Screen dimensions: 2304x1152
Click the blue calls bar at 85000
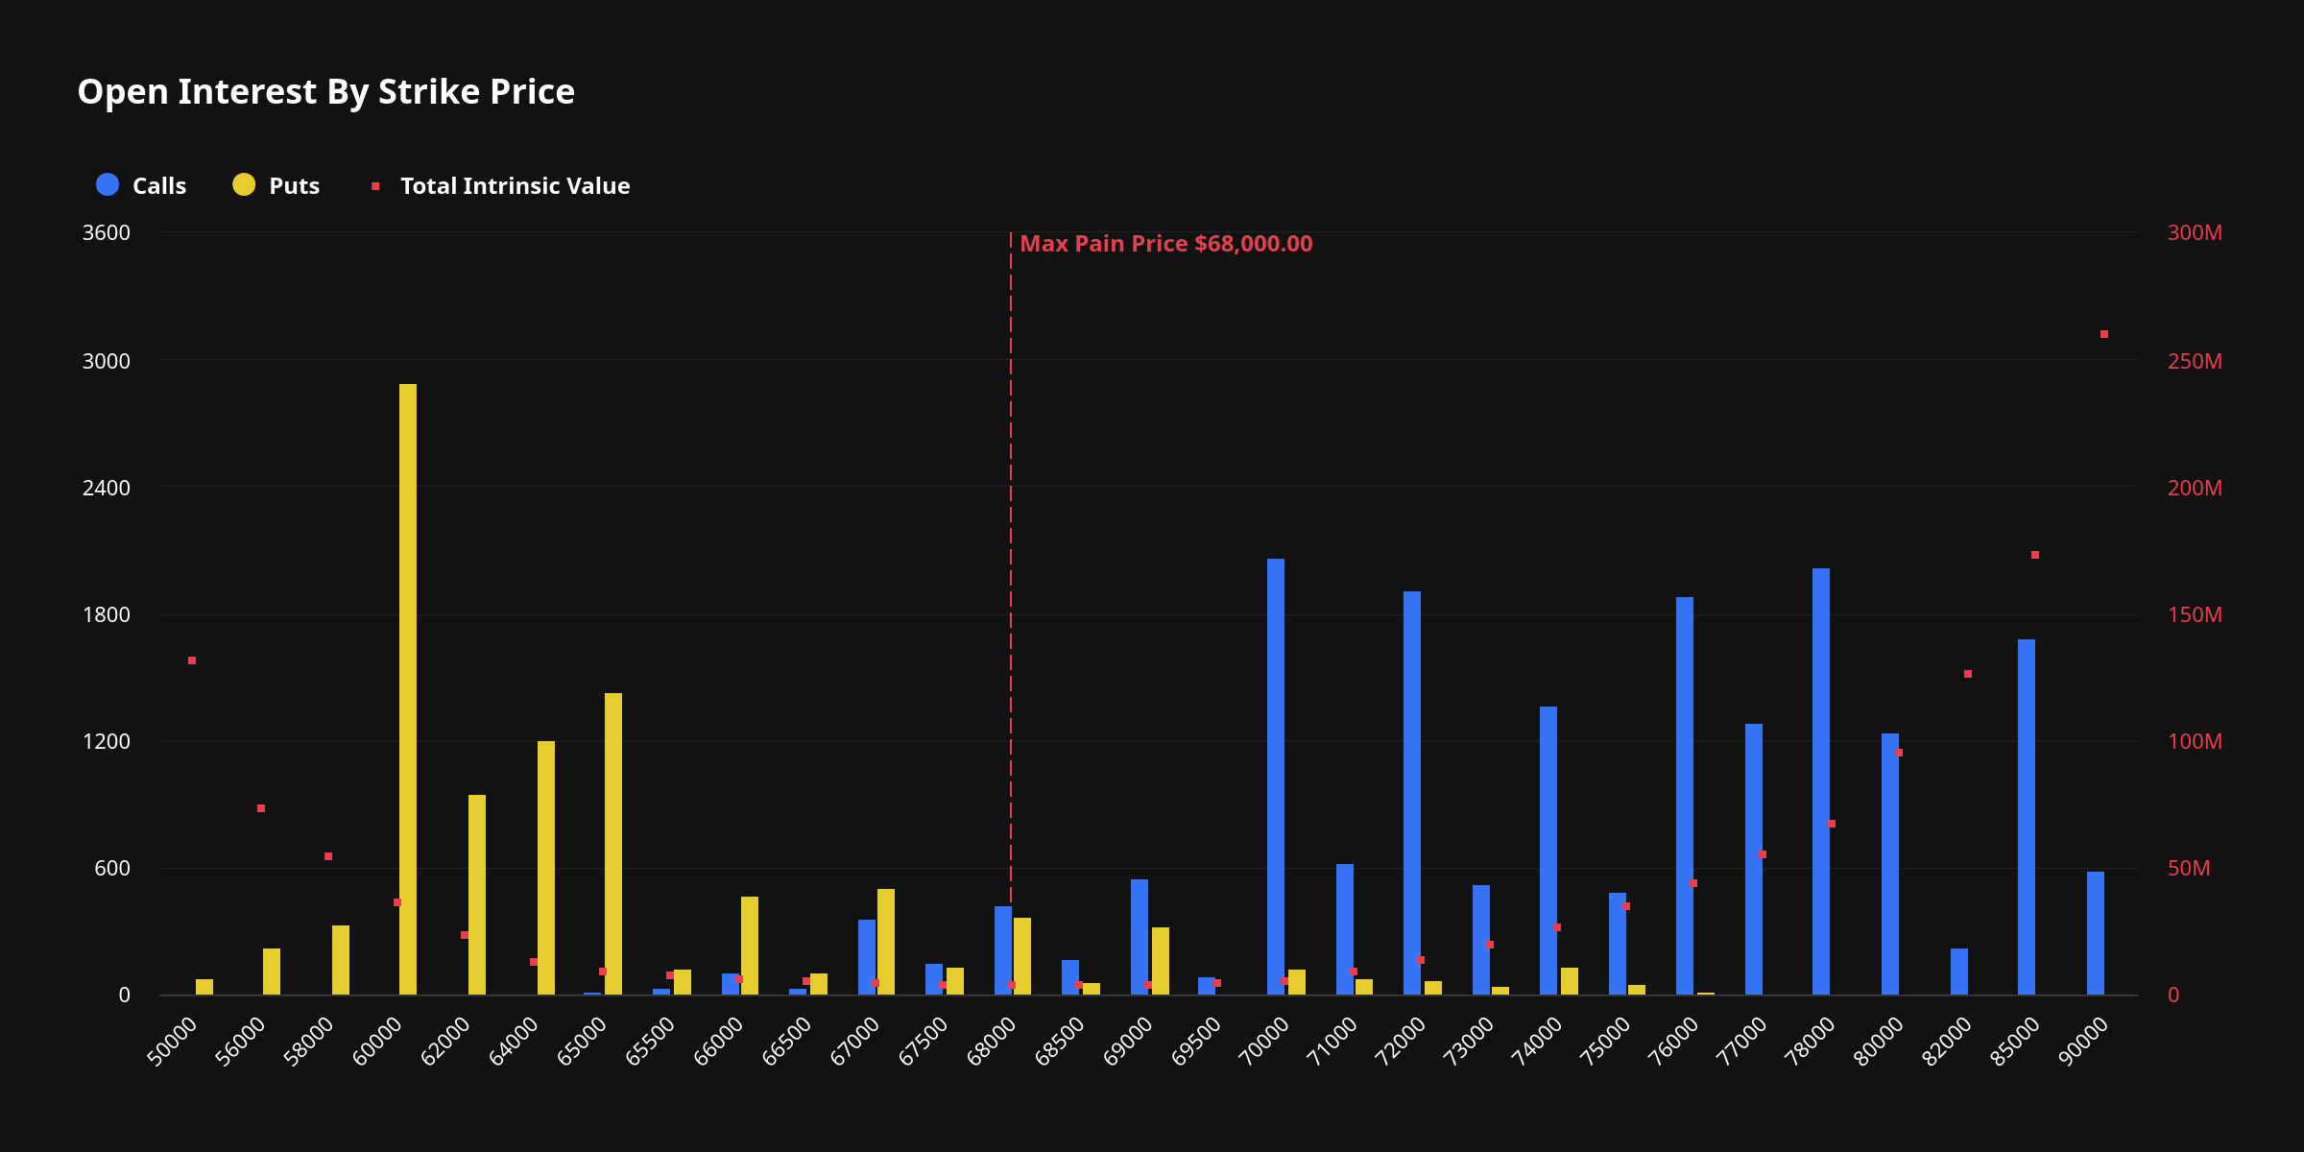(2027, 816)
